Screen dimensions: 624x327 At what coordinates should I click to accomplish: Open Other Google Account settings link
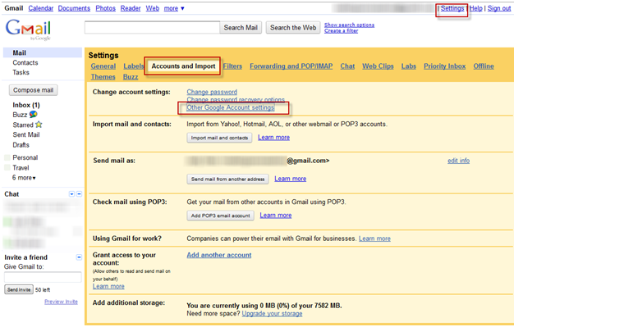tap(231, 107)
